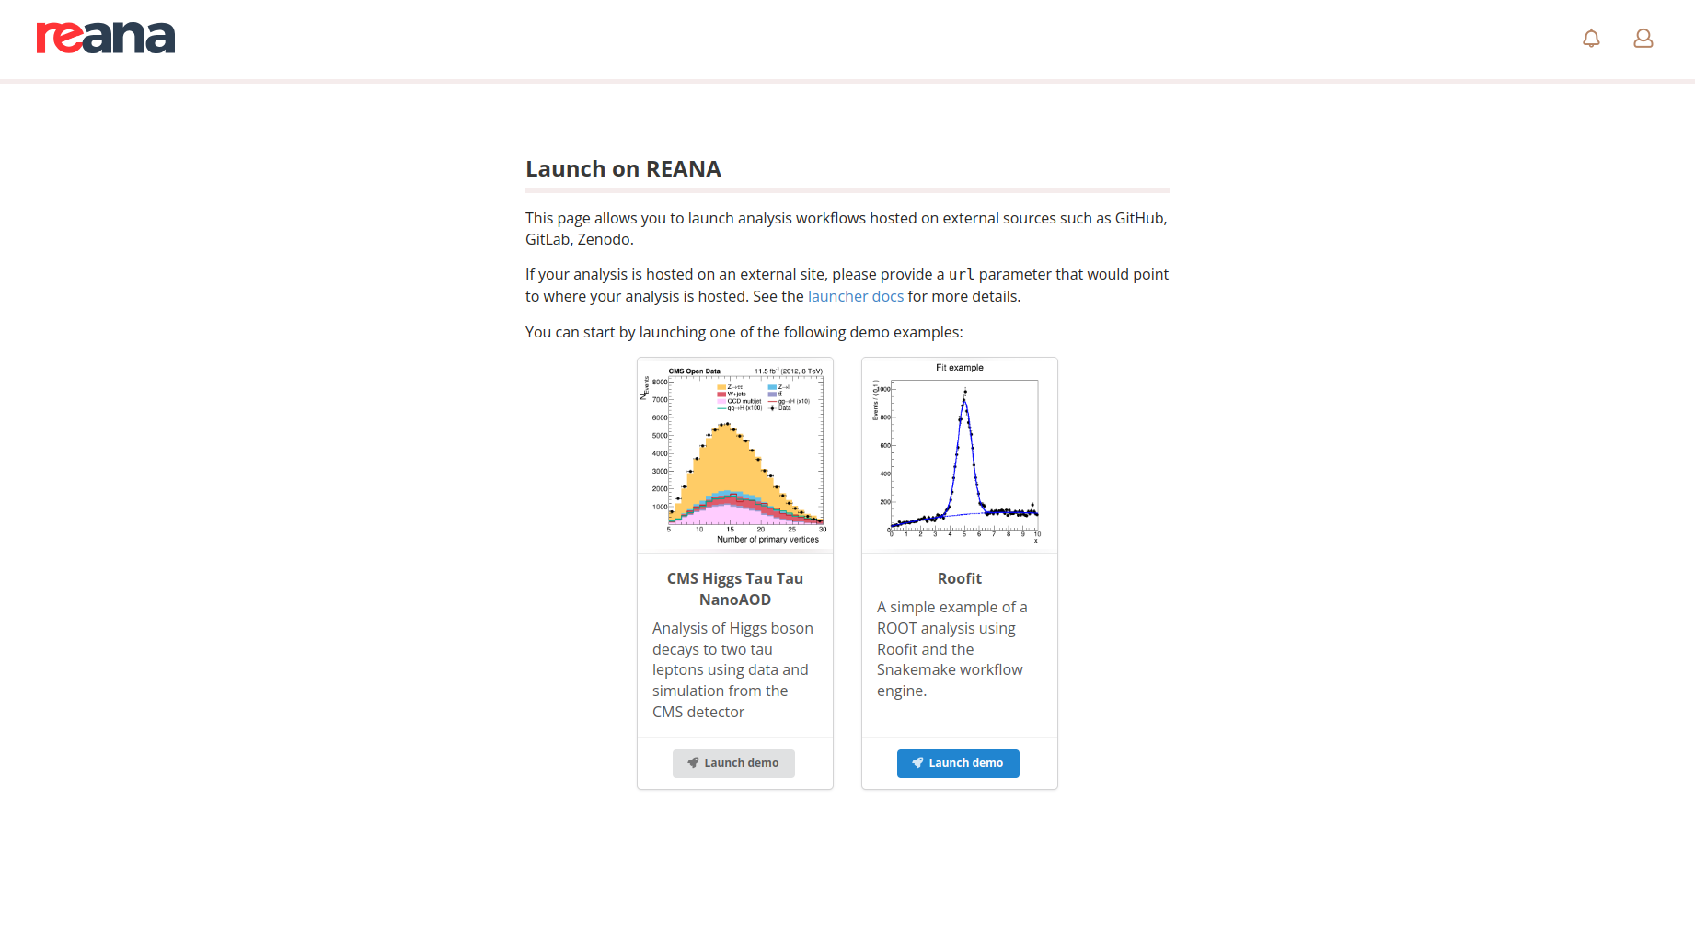The height and width of the screenshot is (948, 1695).
Task: Follow the launcher docs link
Action: click(x=855, y=296)
